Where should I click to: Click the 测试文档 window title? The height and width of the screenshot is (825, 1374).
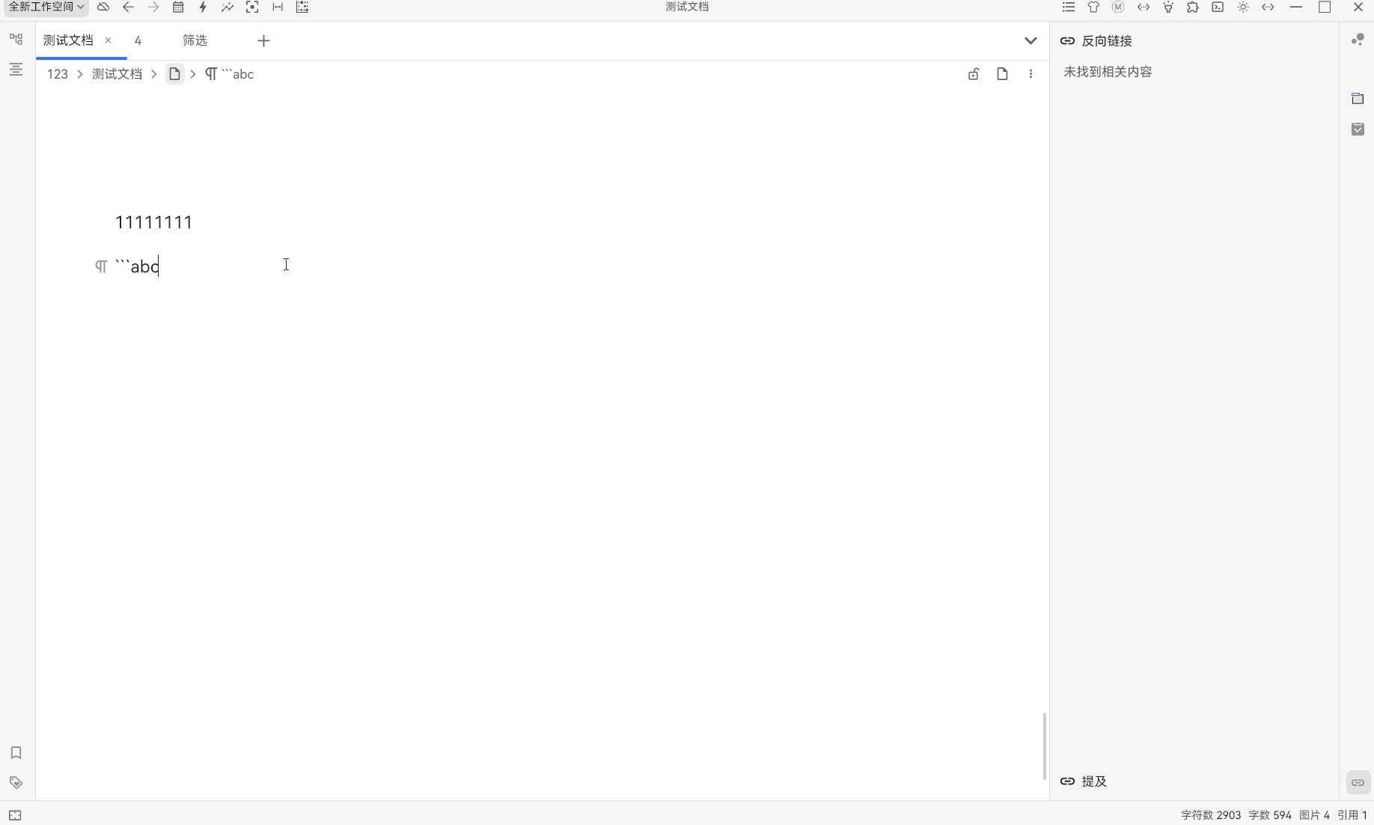tap(687, 7)
